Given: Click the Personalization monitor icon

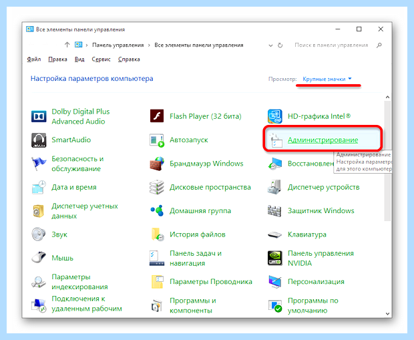Looking at the screenshot, I should [275, 282].
